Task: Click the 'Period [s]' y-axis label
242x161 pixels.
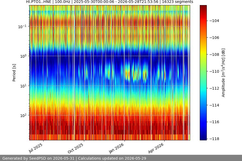Action: tap(14, 73)
